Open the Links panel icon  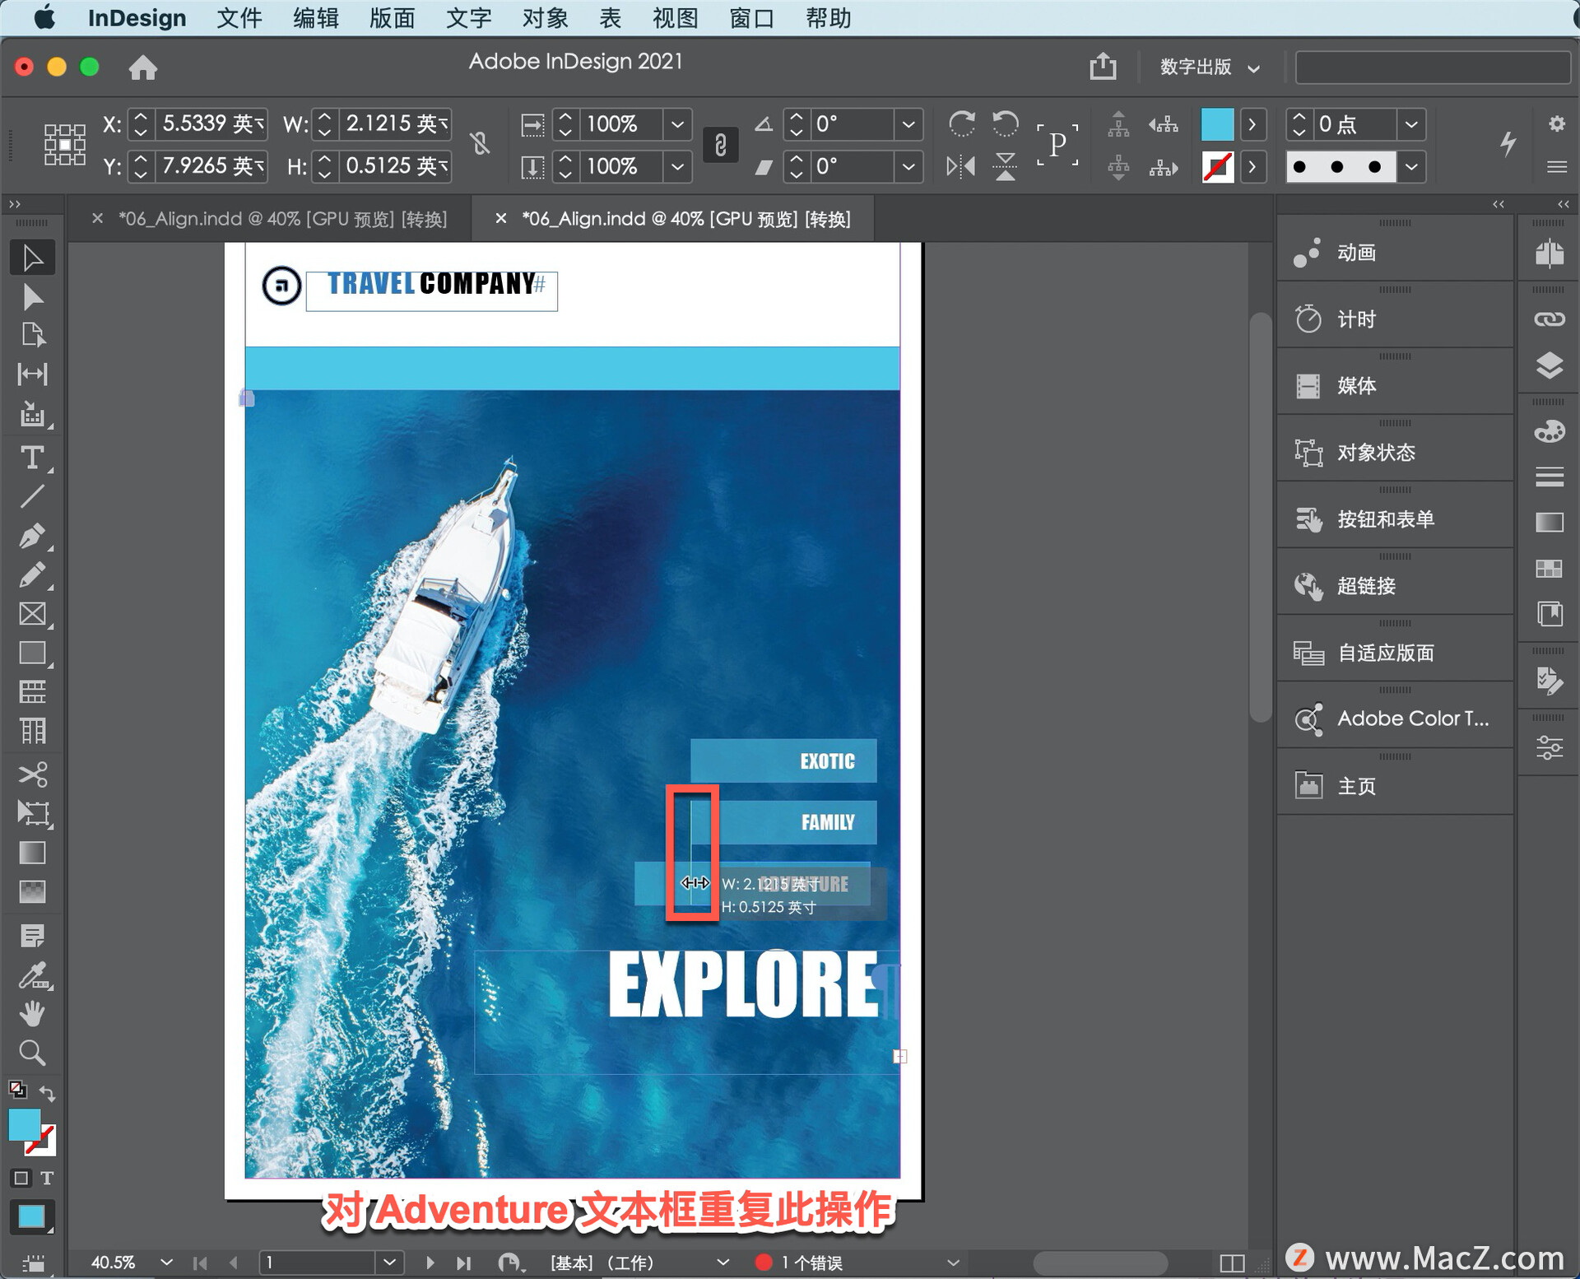tap(1550, 319)
